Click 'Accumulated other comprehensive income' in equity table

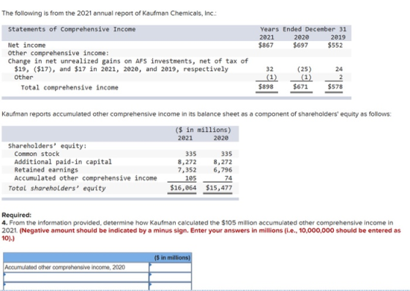pyautogui.click(x=86, y=178)
